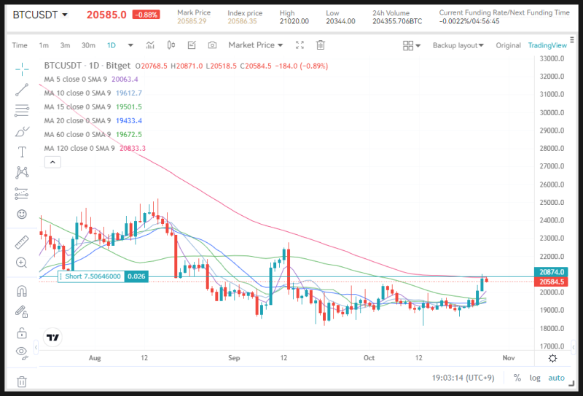The width and height of the screenshot is (583, 396).
Task: Toggle log scale mode
Action: click(535, 378)
